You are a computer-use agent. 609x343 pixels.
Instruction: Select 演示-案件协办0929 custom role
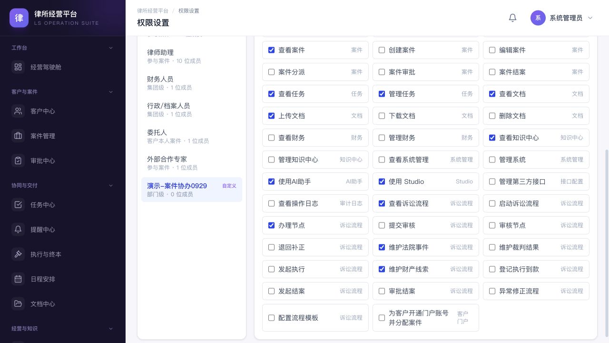tap(192, 190)
